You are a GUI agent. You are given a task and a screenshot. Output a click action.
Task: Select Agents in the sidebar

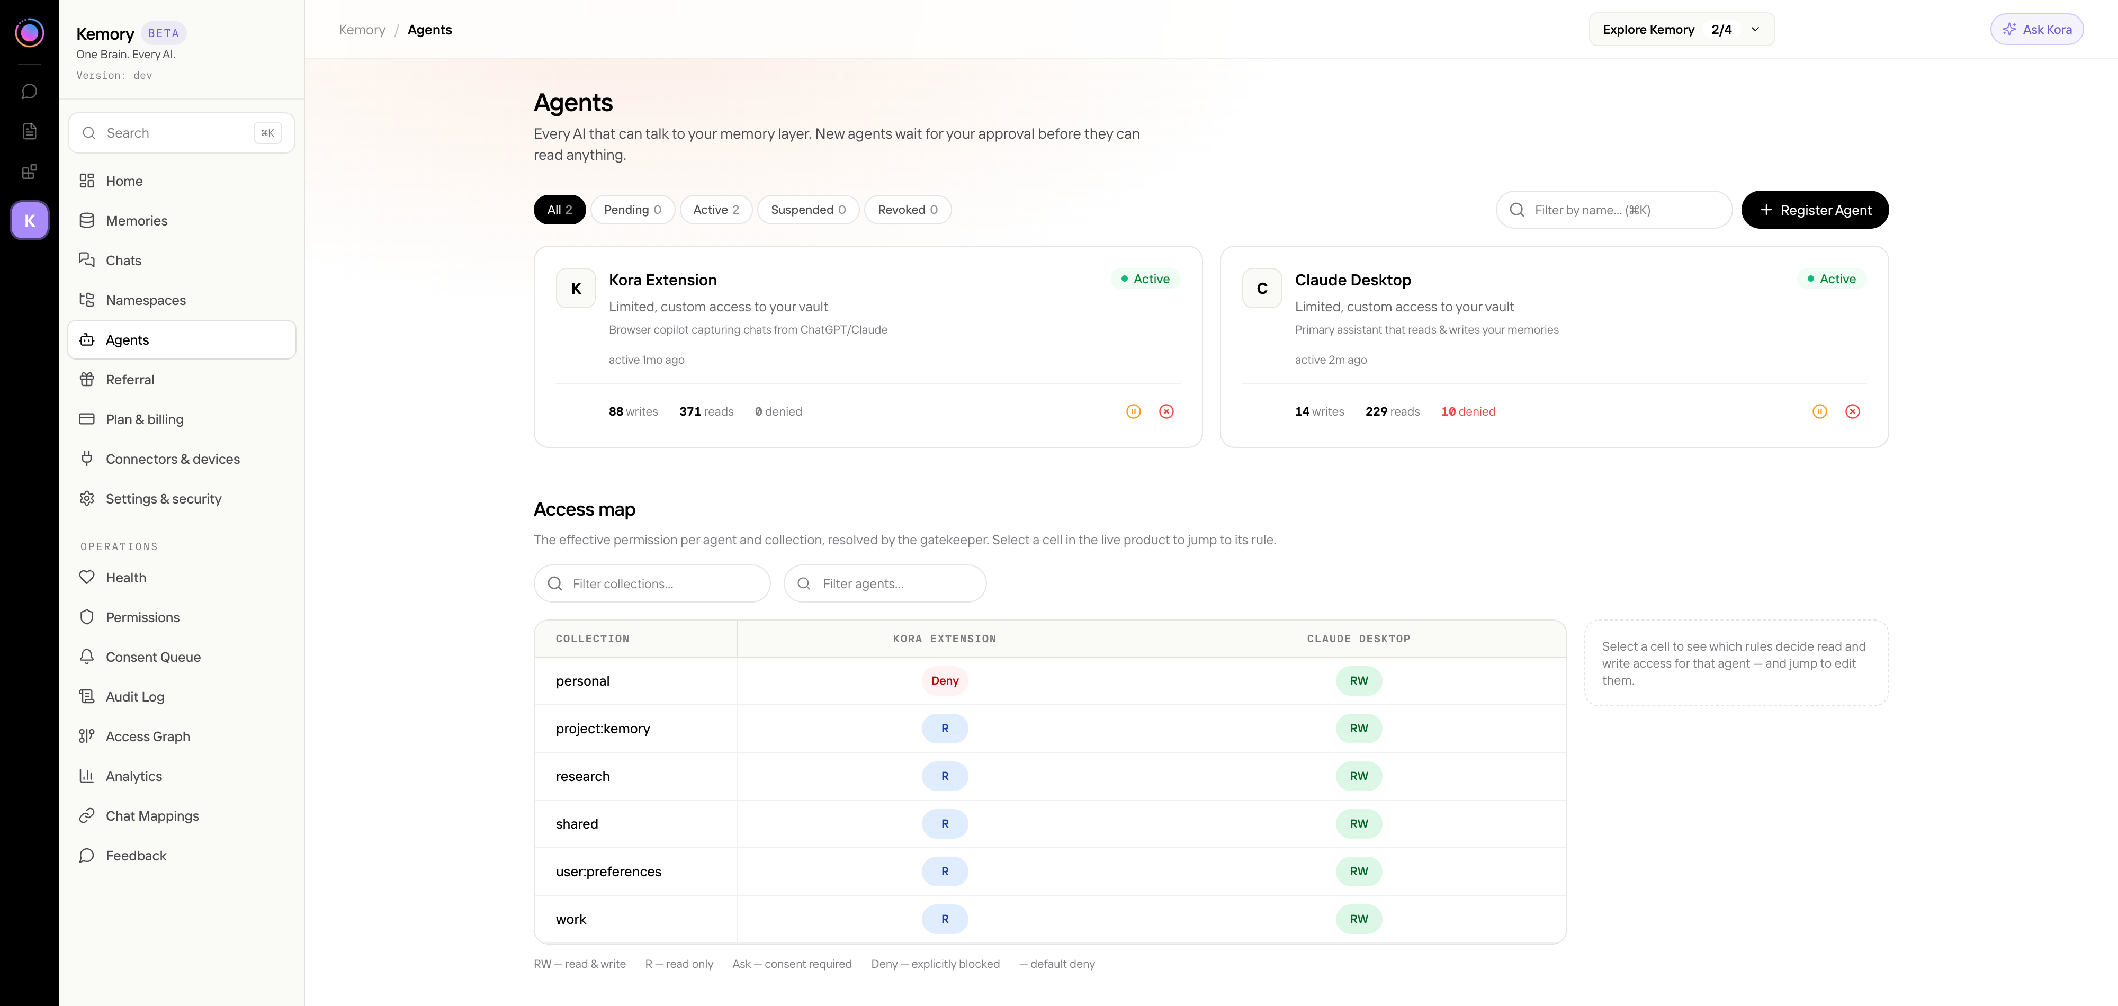[182, 339]
